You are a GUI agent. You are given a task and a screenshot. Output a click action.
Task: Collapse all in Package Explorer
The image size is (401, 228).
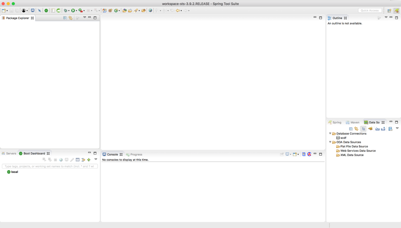click(65, 18)
